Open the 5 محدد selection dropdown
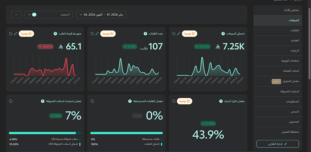Image resolution: width=311 pixels, height=152 pixels. [49, 14]
